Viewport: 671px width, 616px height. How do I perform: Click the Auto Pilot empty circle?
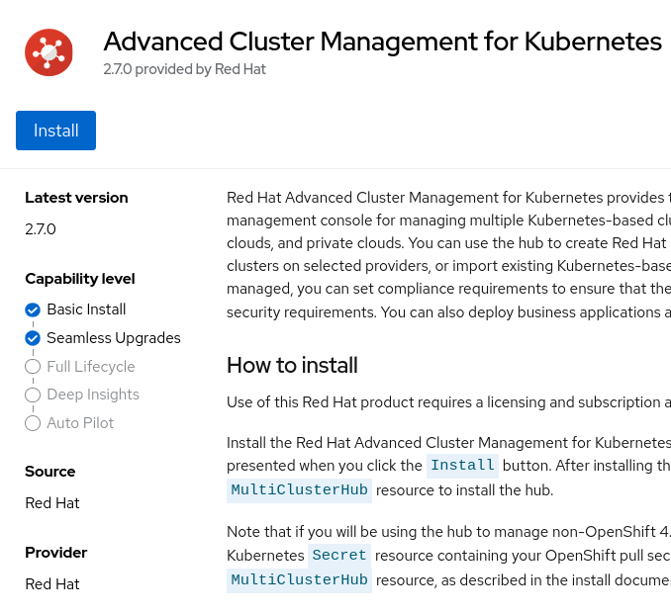(x=33, y=423)
